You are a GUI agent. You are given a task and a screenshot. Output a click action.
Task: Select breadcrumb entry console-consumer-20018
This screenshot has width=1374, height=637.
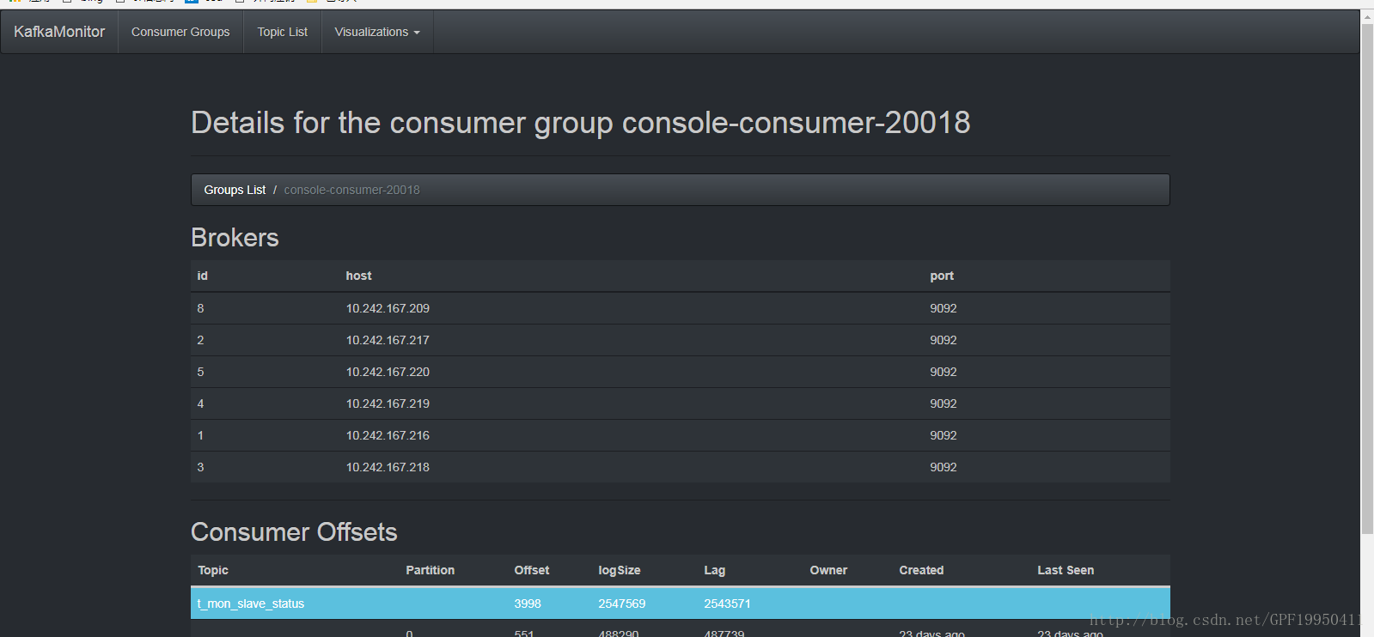pos(352,190)
